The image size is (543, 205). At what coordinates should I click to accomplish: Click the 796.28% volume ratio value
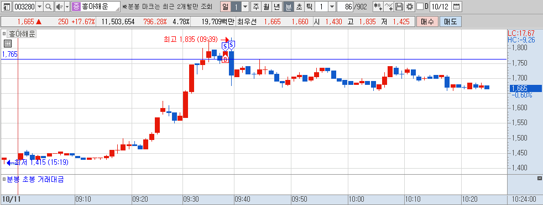tap(155, 21)
